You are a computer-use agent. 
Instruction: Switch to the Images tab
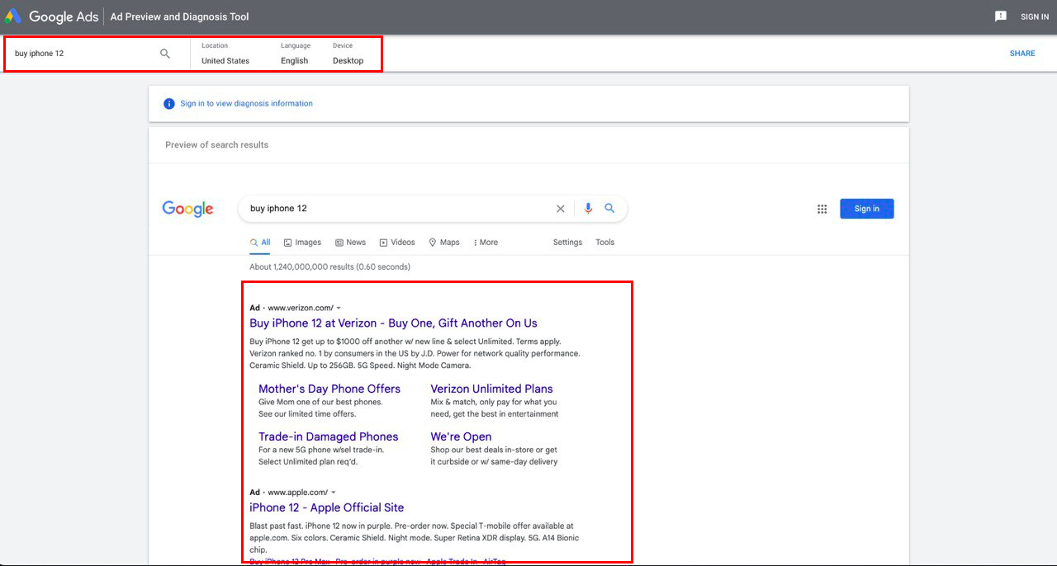(302, 243)
